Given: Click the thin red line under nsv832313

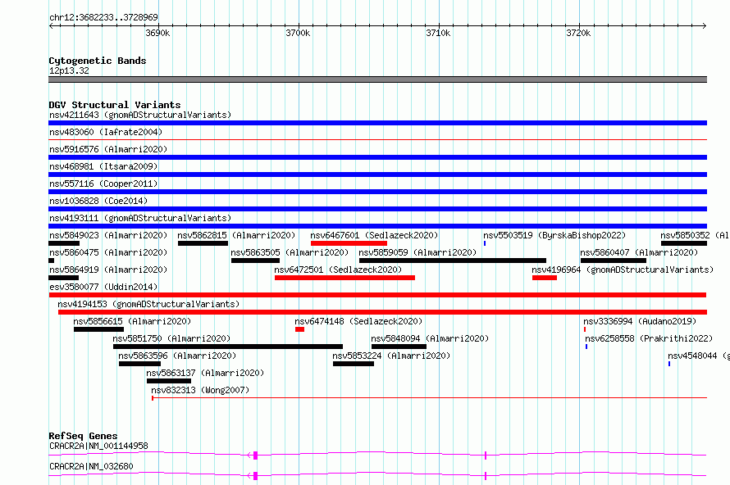Looking at the screenshot, I should coord(429,398).
